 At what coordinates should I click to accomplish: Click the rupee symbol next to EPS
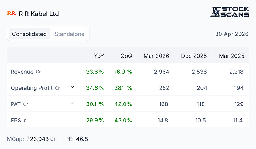pos(24,121)
